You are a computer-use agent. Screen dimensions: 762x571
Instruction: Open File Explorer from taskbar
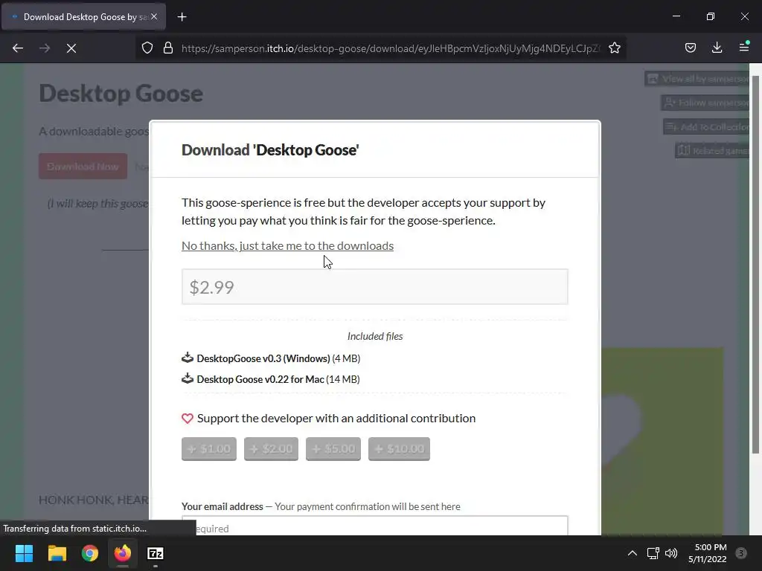[57, 553]
